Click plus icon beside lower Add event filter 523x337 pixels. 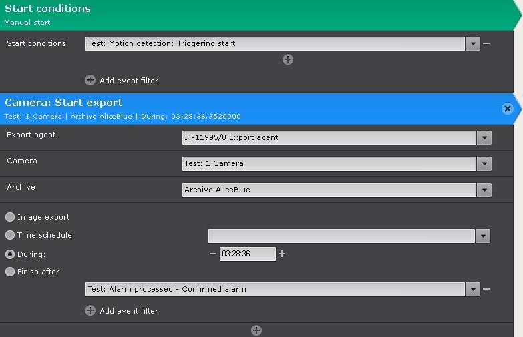pyautogui.click(x=90, y=310)
